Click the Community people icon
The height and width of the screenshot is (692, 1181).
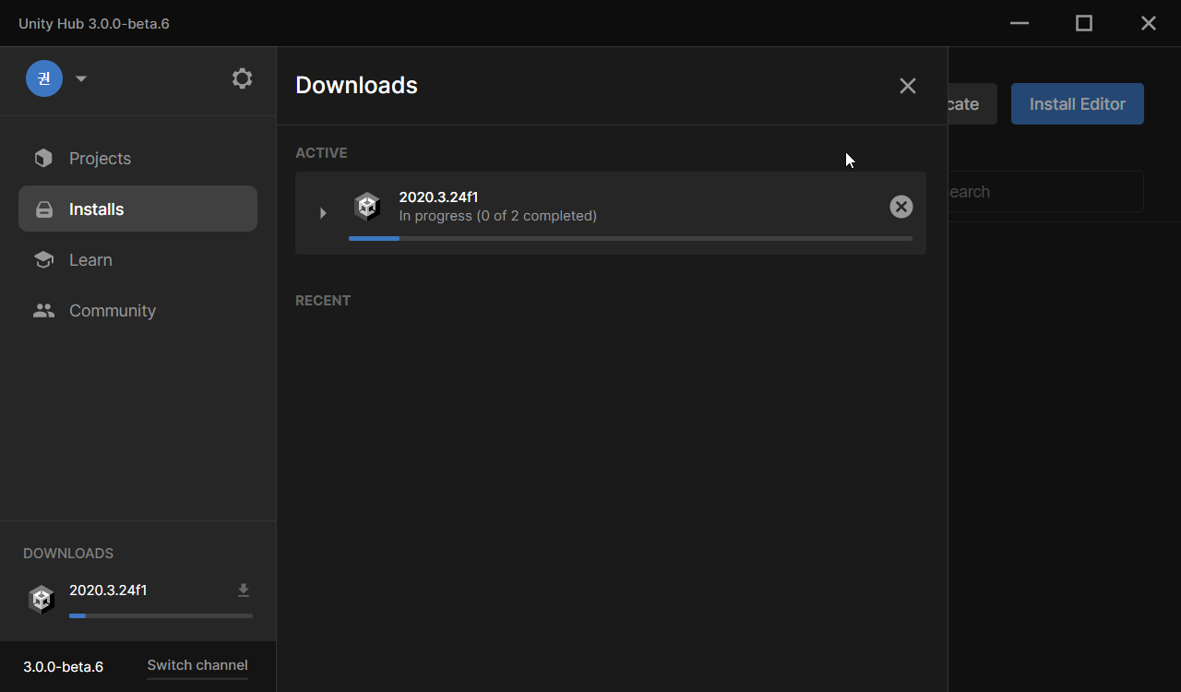pyautogui.click(x=43, y=311)
